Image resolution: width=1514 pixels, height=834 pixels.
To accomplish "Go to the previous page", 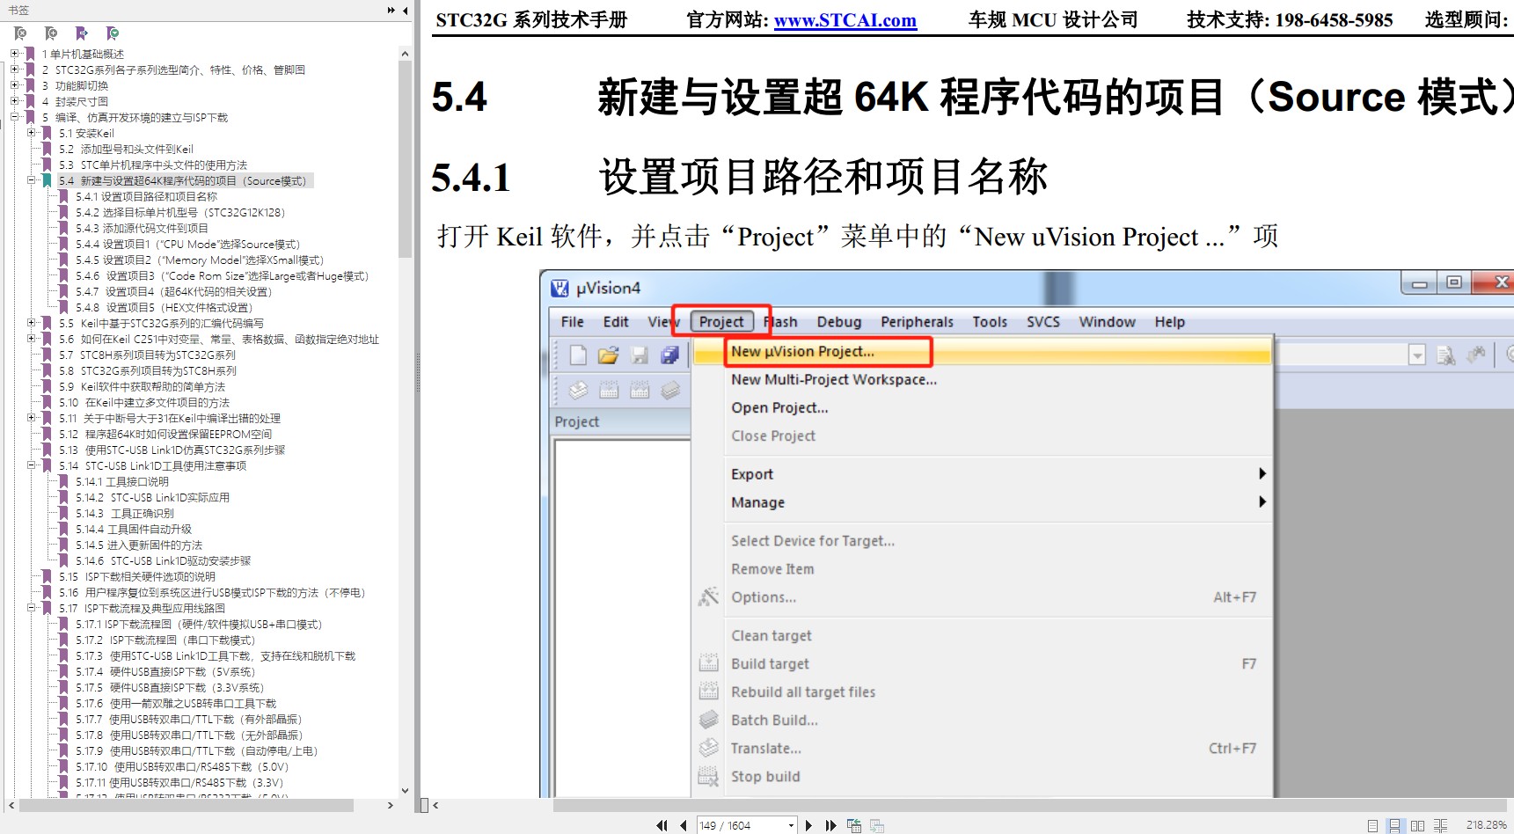I will pyautogui.click(x=684, y=825).
